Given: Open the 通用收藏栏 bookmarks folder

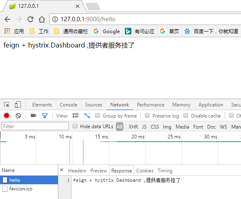Looking at the screenshot, I should coord(71,31).
